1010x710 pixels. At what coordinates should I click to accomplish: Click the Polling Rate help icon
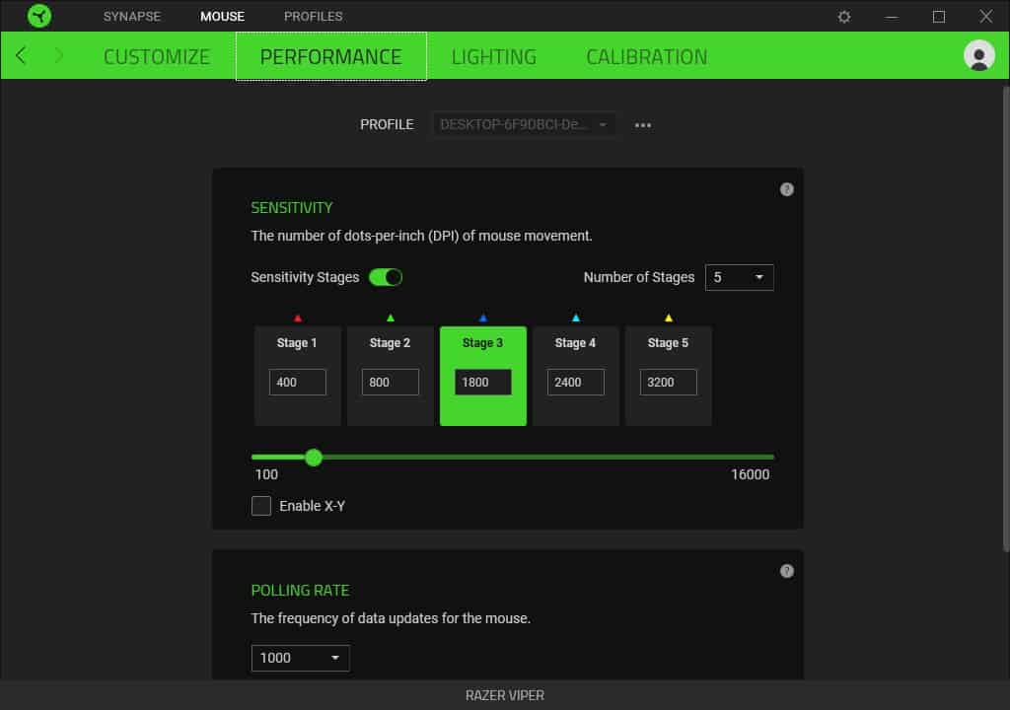click(x=786, y=571)
